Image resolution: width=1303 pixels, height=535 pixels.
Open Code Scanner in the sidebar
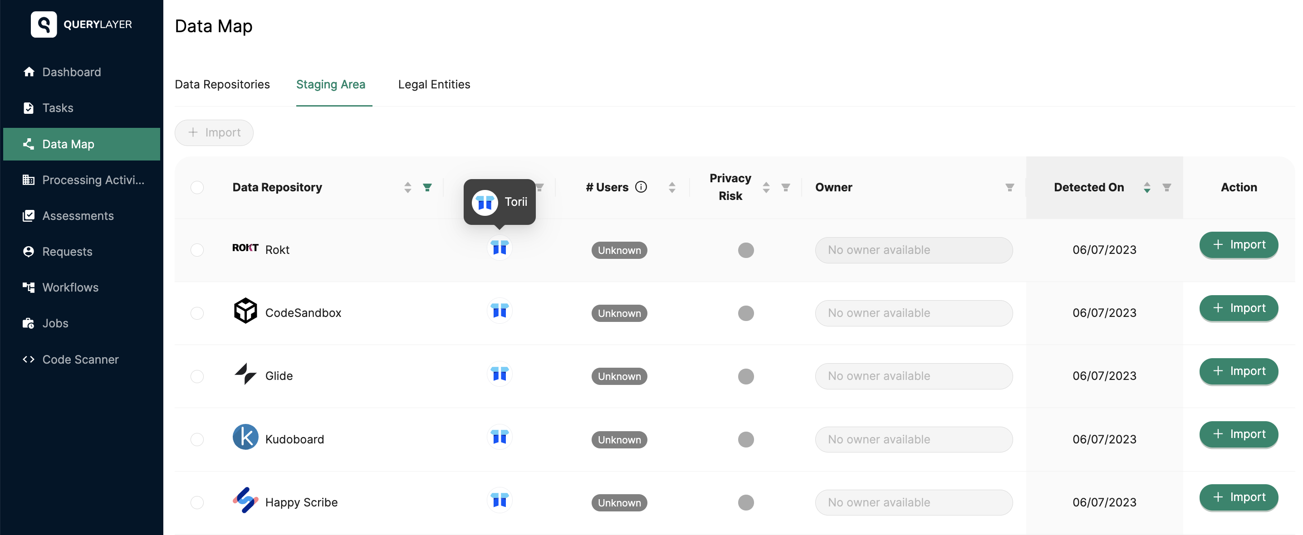(80, 360)
